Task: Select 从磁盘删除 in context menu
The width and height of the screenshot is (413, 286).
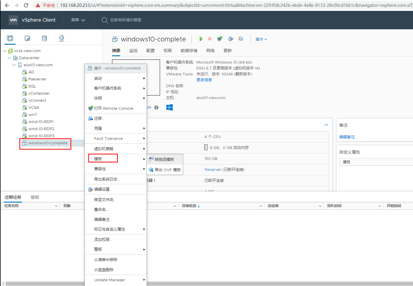Action: 116,270
